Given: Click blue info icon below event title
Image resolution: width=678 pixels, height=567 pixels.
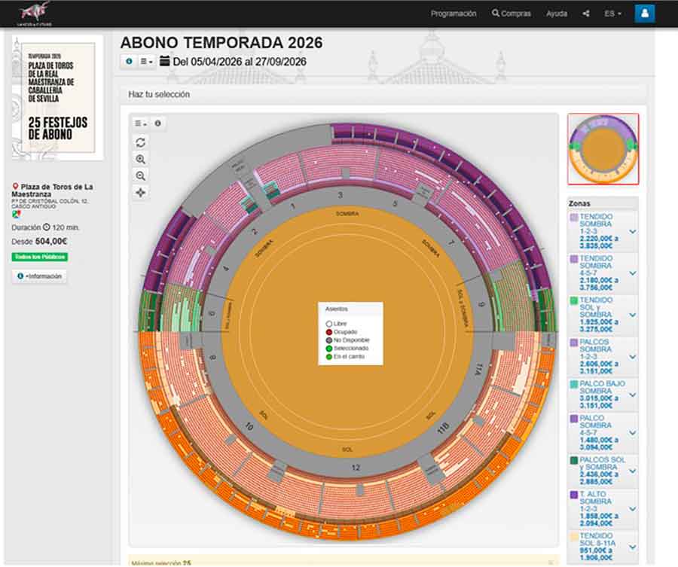Looking at the screenshot, I should [x=129, y=62].
